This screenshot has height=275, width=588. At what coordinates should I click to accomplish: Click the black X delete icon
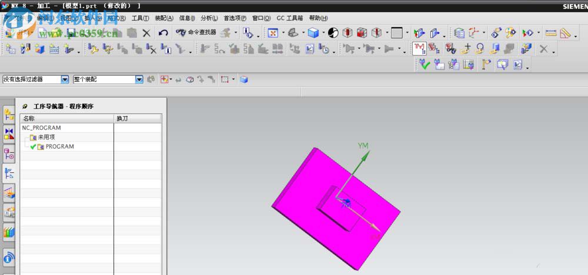coord(146,33)
